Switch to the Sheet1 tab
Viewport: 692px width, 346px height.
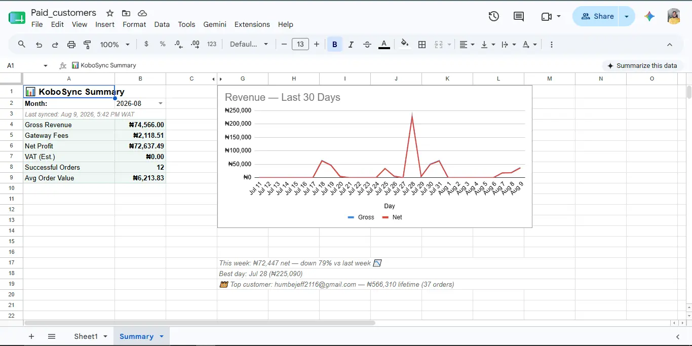click(x=86, y=336)
